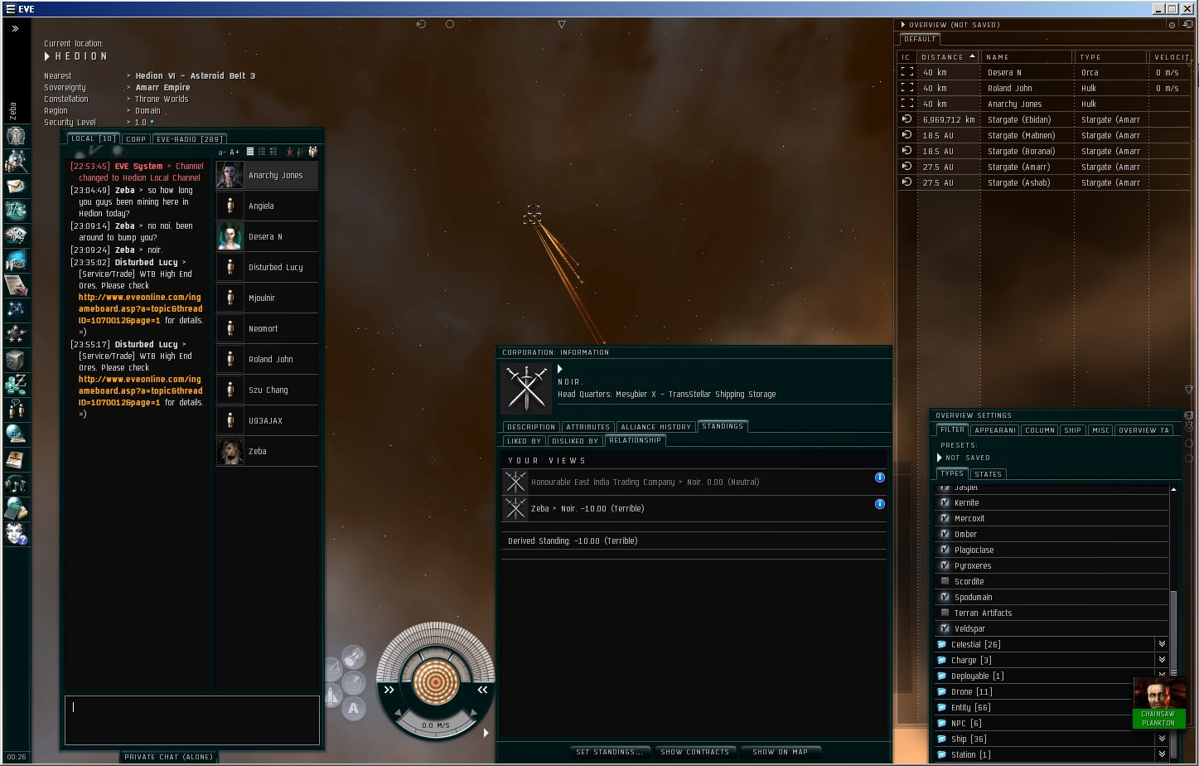Increase chat font size with A+ icon
Screen dimensions: 1199x766
(x=234, y=153)
